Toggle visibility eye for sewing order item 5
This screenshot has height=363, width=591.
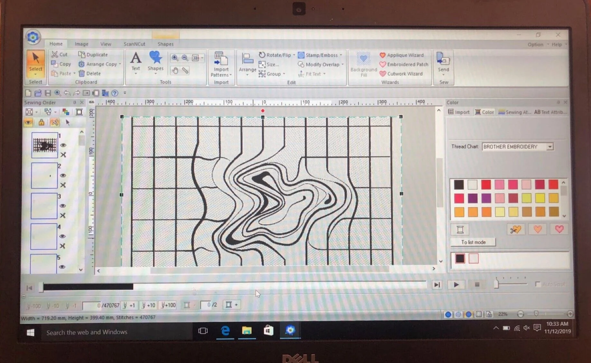tap(62, 267)
